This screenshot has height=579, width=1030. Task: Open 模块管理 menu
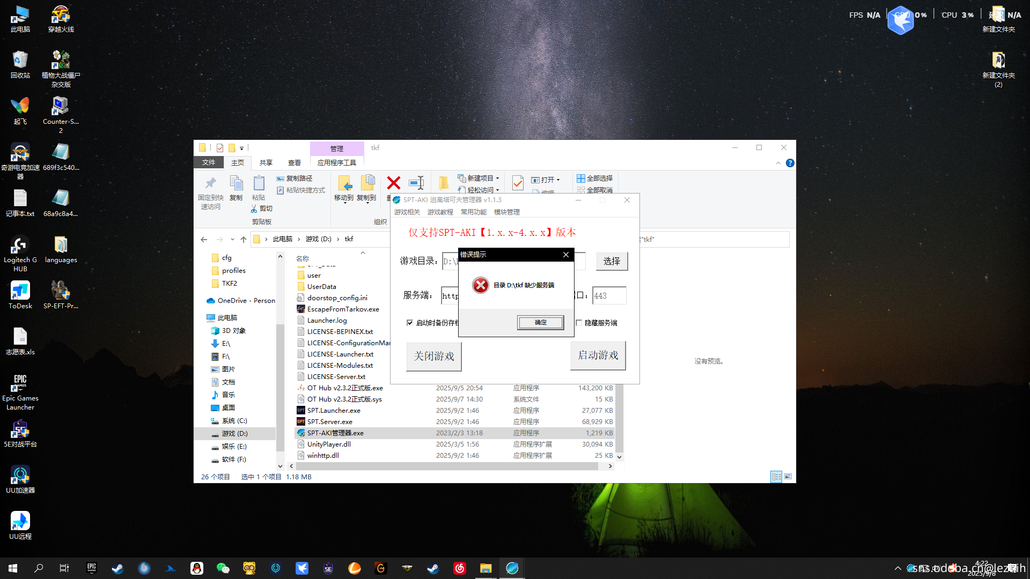coord(507,212)
